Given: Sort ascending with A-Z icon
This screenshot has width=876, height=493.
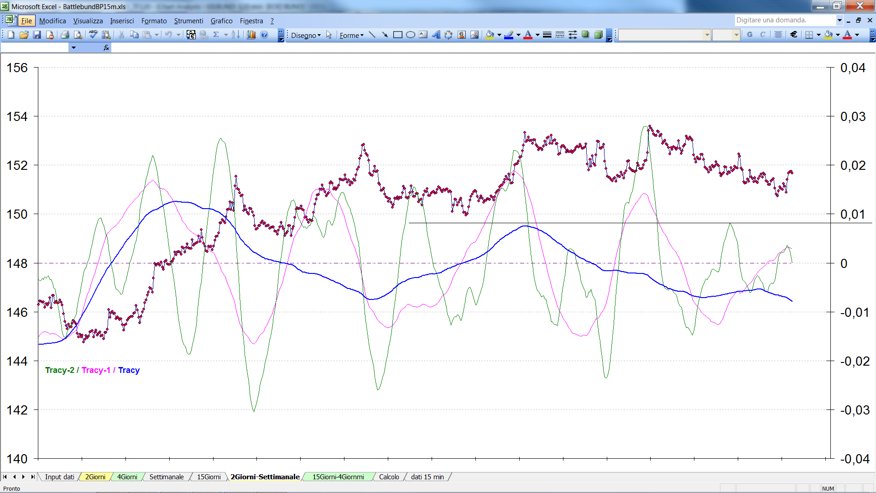Looking at the screenshot, I should [x=235, y=35].
